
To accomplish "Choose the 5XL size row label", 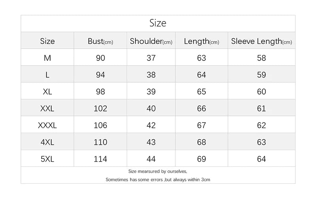I will coord(47,159).
